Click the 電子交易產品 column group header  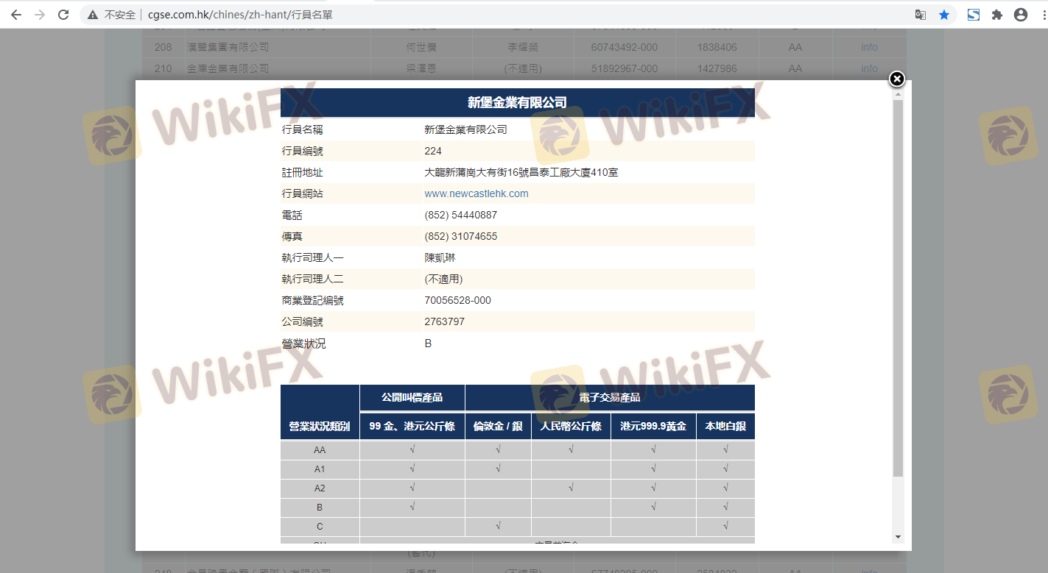[x=610, y=397]
